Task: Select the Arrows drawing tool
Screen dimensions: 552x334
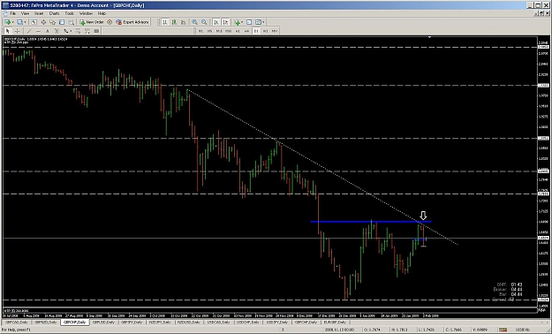Action: [x=65, y=31]
